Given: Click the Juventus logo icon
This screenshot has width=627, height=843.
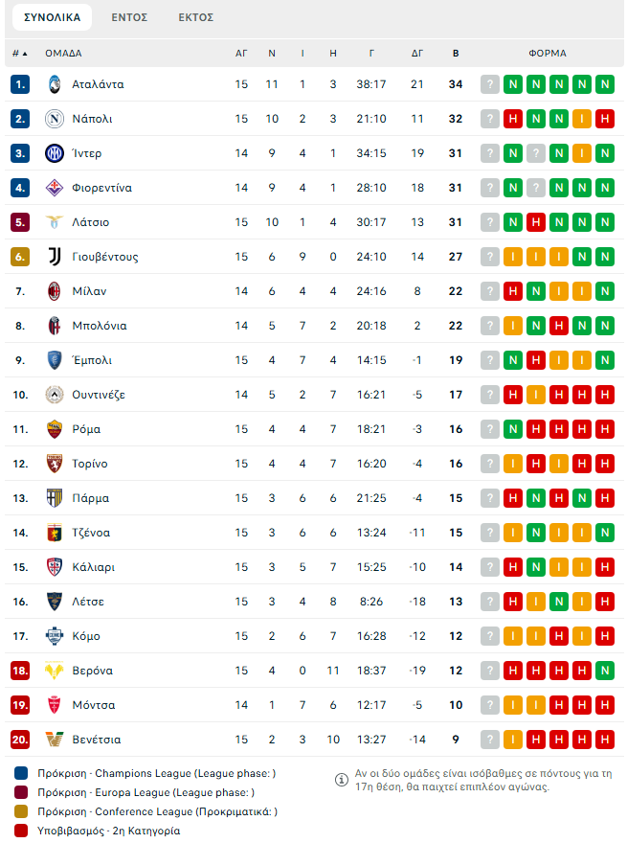Looking at the screenshot, I should (54, 257).
